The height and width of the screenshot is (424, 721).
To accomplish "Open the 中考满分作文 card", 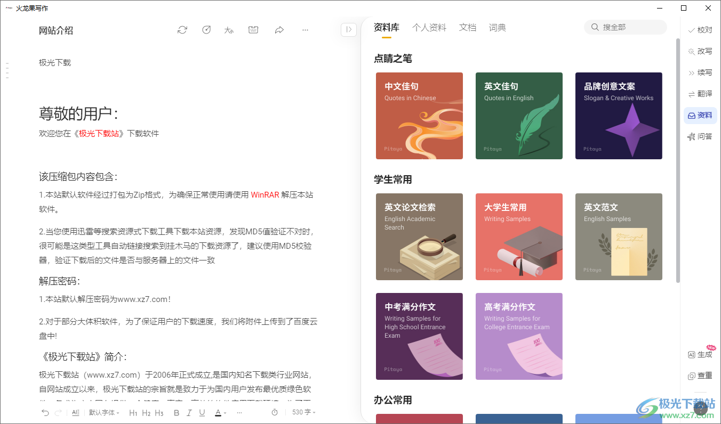I will 419,336.
